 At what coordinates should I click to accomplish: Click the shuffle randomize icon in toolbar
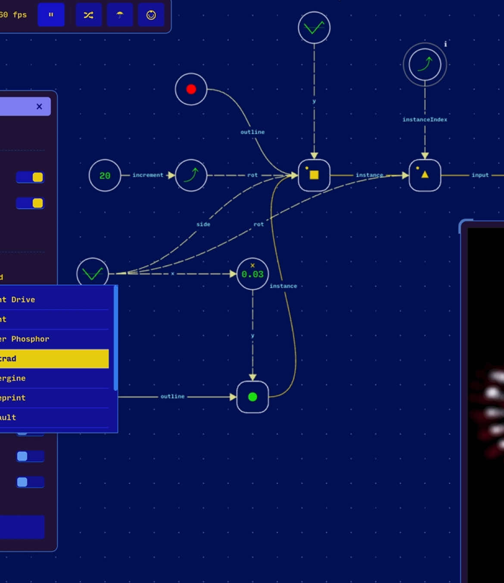[x=88, y=15]
